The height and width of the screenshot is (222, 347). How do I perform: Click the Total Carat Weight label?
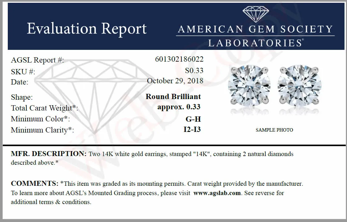44,108
